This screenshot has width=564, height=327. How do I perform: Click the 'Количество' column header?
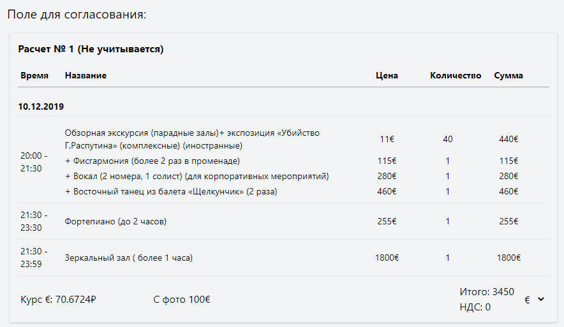[x=456, y=75]
